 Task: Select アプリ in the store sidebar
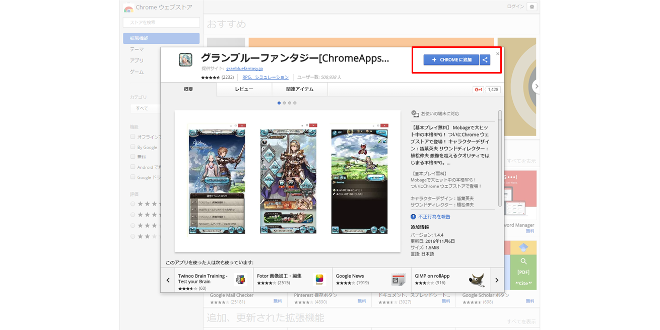137,60
